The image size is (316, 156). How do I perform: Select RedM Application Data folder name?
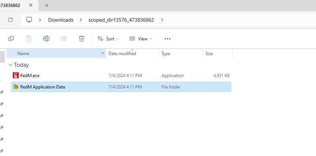(43, 87)
